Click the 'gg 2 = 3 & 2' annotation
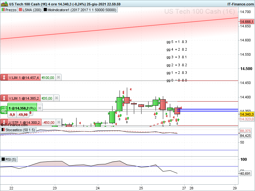The width and height of the screenshot is (255, 191). (x=177, y=65)
